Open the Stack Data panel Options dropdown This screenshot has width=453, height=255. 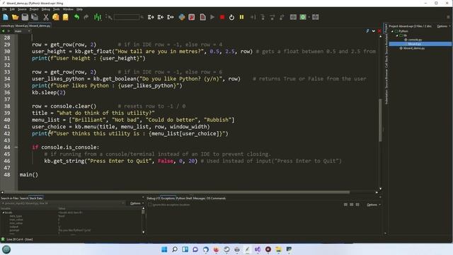pyautogui.click(x=137, y=203)
